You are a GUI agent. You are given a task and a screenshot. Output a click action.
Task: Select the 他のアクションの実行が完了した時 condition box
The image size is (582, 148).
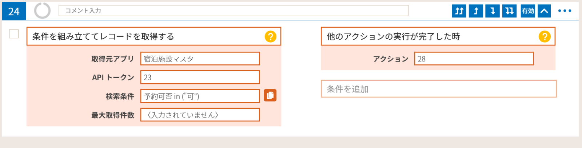438,36
